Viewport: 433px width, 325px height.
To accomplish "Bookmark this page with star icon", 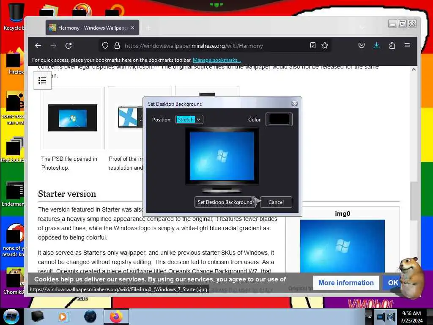I will (x=325, y=45).
